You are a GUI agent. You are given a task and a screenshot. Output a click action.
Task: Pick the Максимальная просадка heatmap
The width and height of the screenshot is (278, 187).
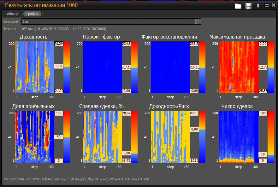coord(238,67)
